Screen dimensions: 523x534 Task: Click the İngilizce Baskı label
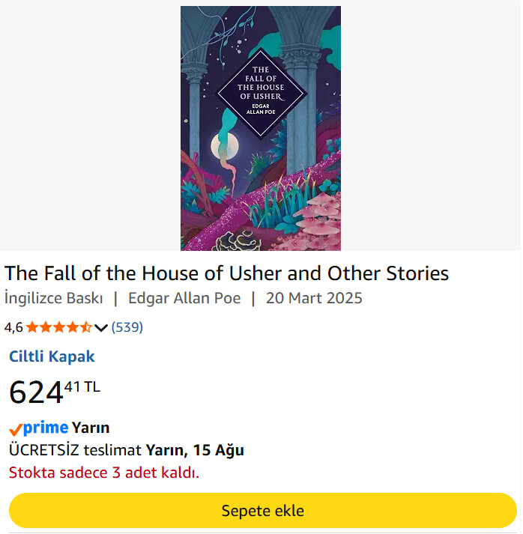point(53,298)
